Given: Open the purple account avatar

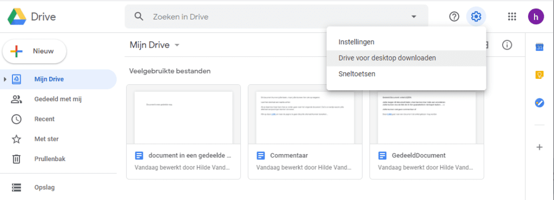Looking at the screenshot, I should [536, 16].
